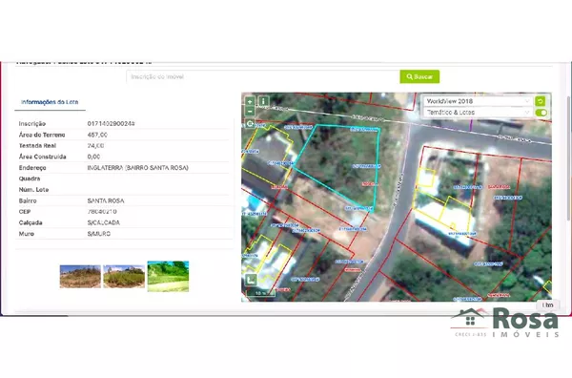Screen dimensions: 572x378
Task: Toggle the Temático & Lotes layer switch
Action: pos(541,113)
